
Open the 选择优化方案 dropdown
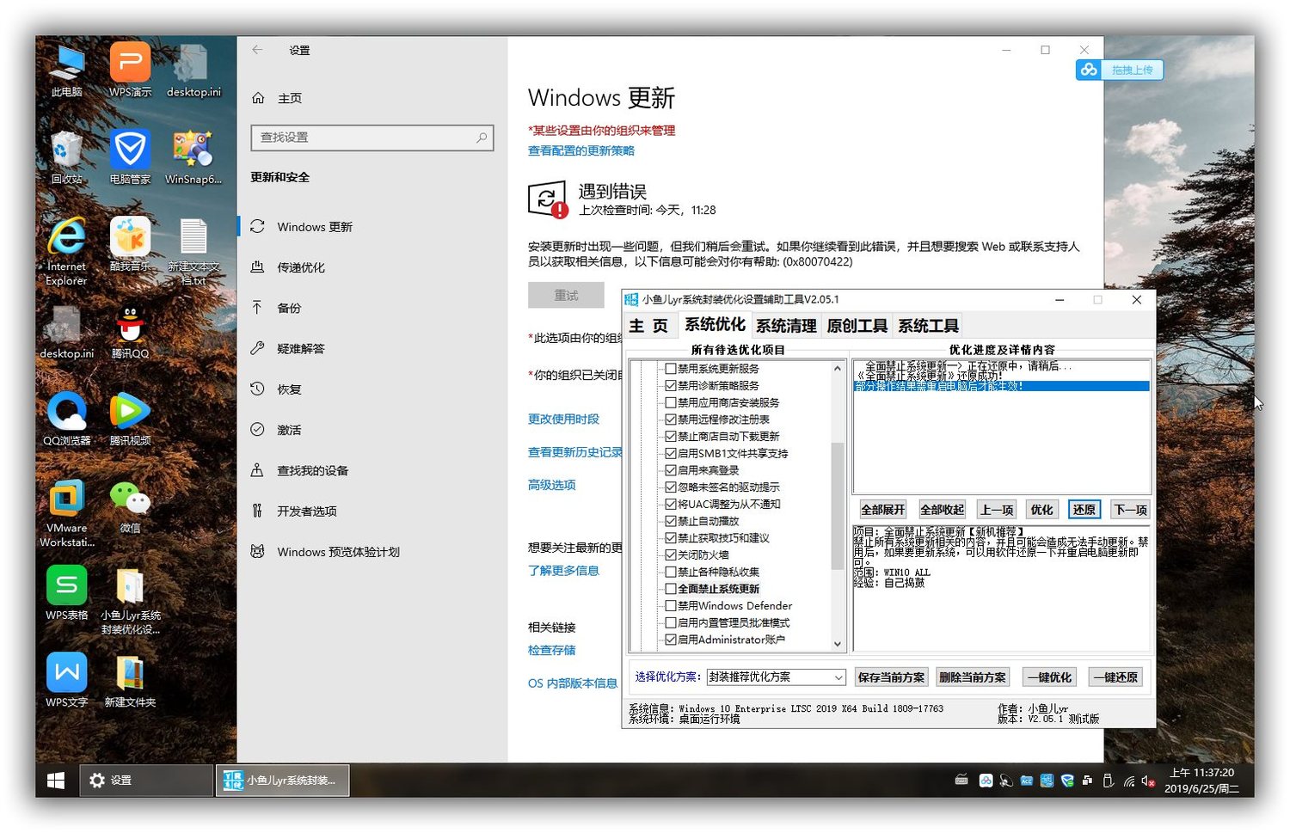[x=776, y=677]
